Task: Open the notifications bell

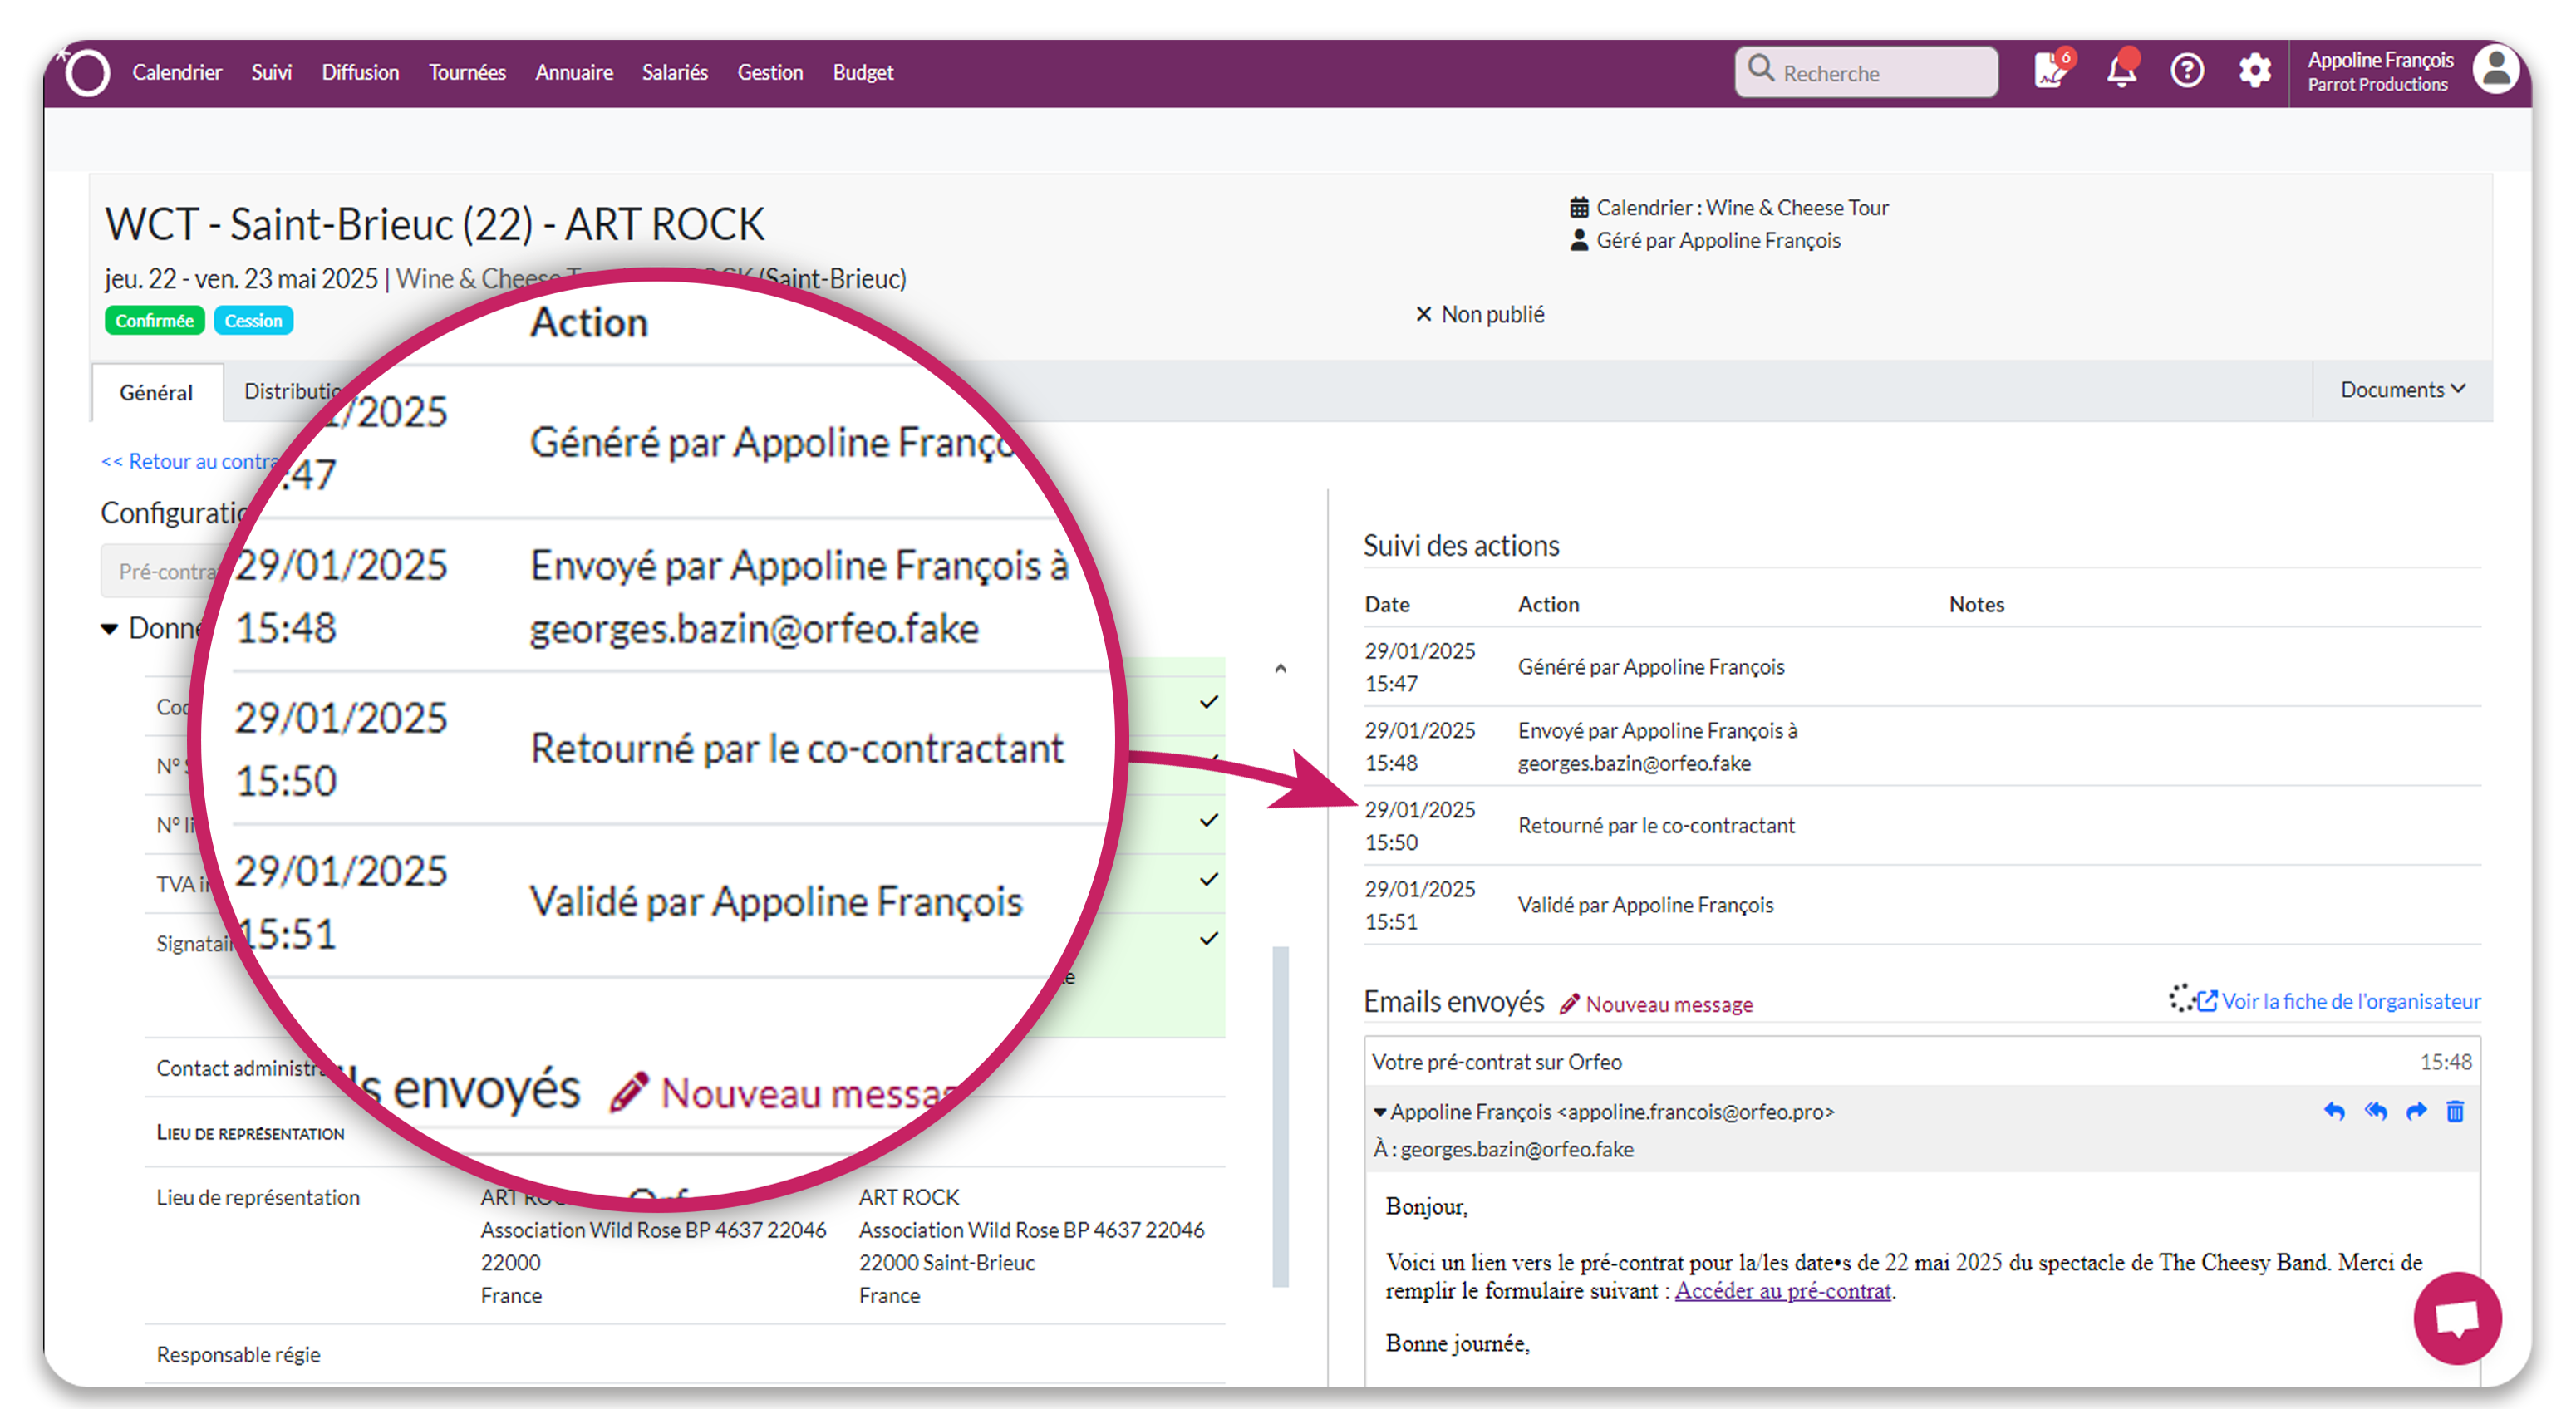Action: point(2121,71)
